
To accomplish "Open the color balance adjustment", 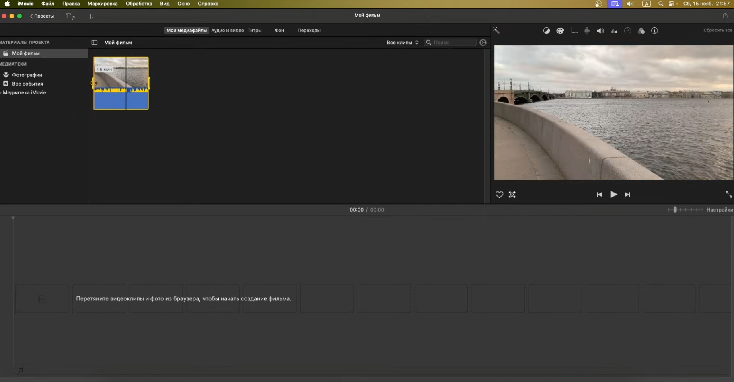I will coord(546,31).
